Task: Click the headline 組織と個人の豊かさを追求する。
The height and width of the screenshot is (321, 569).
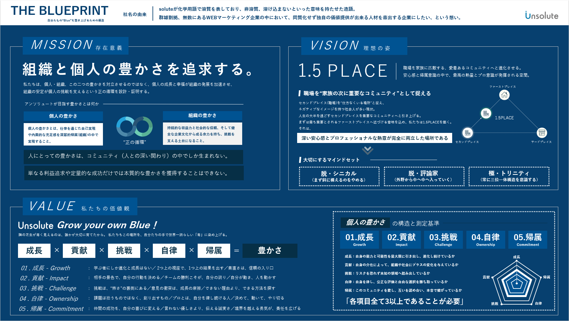Action: [x=138, y=69]
